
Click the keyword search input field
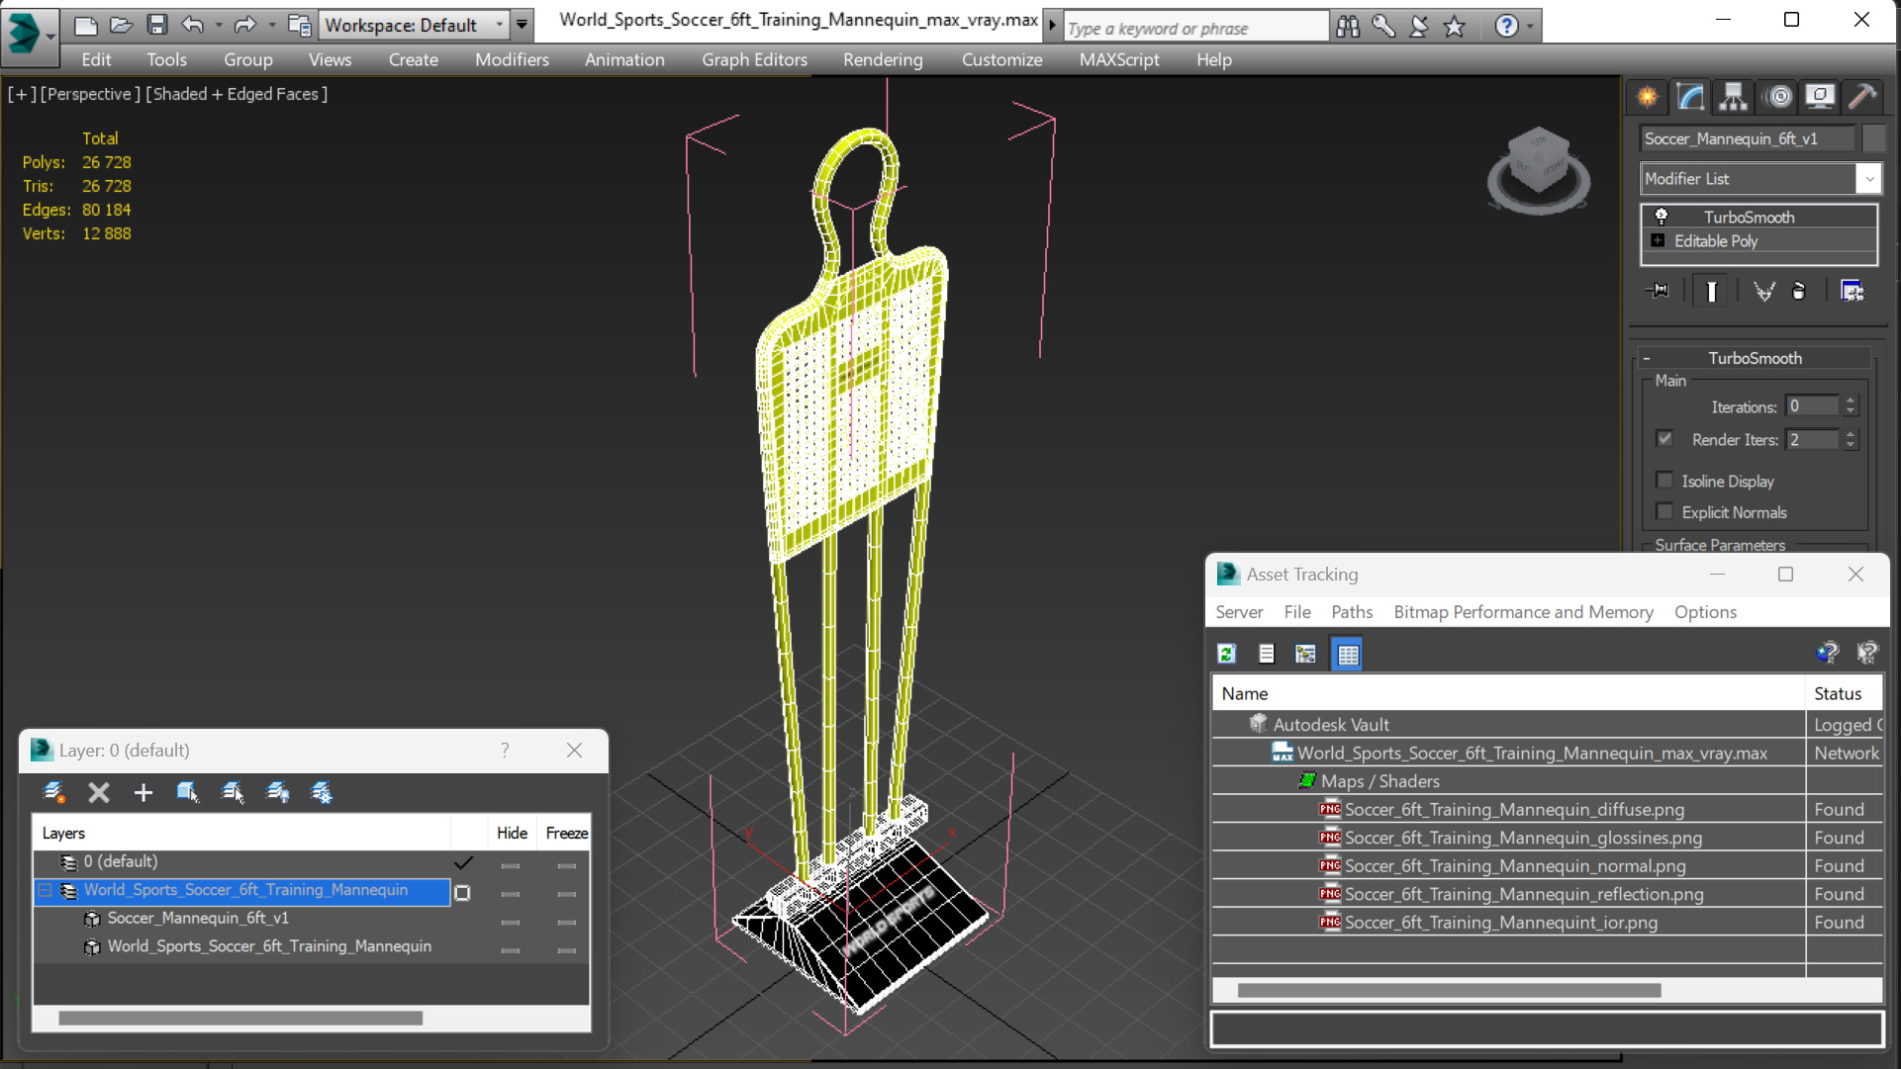coord(1195,28)
